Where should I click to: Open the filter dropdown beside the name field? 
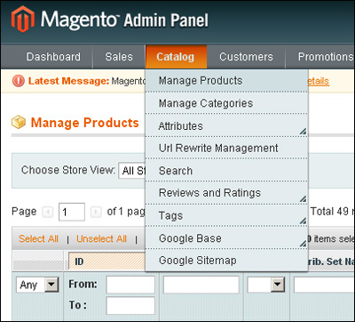(265, 285)
